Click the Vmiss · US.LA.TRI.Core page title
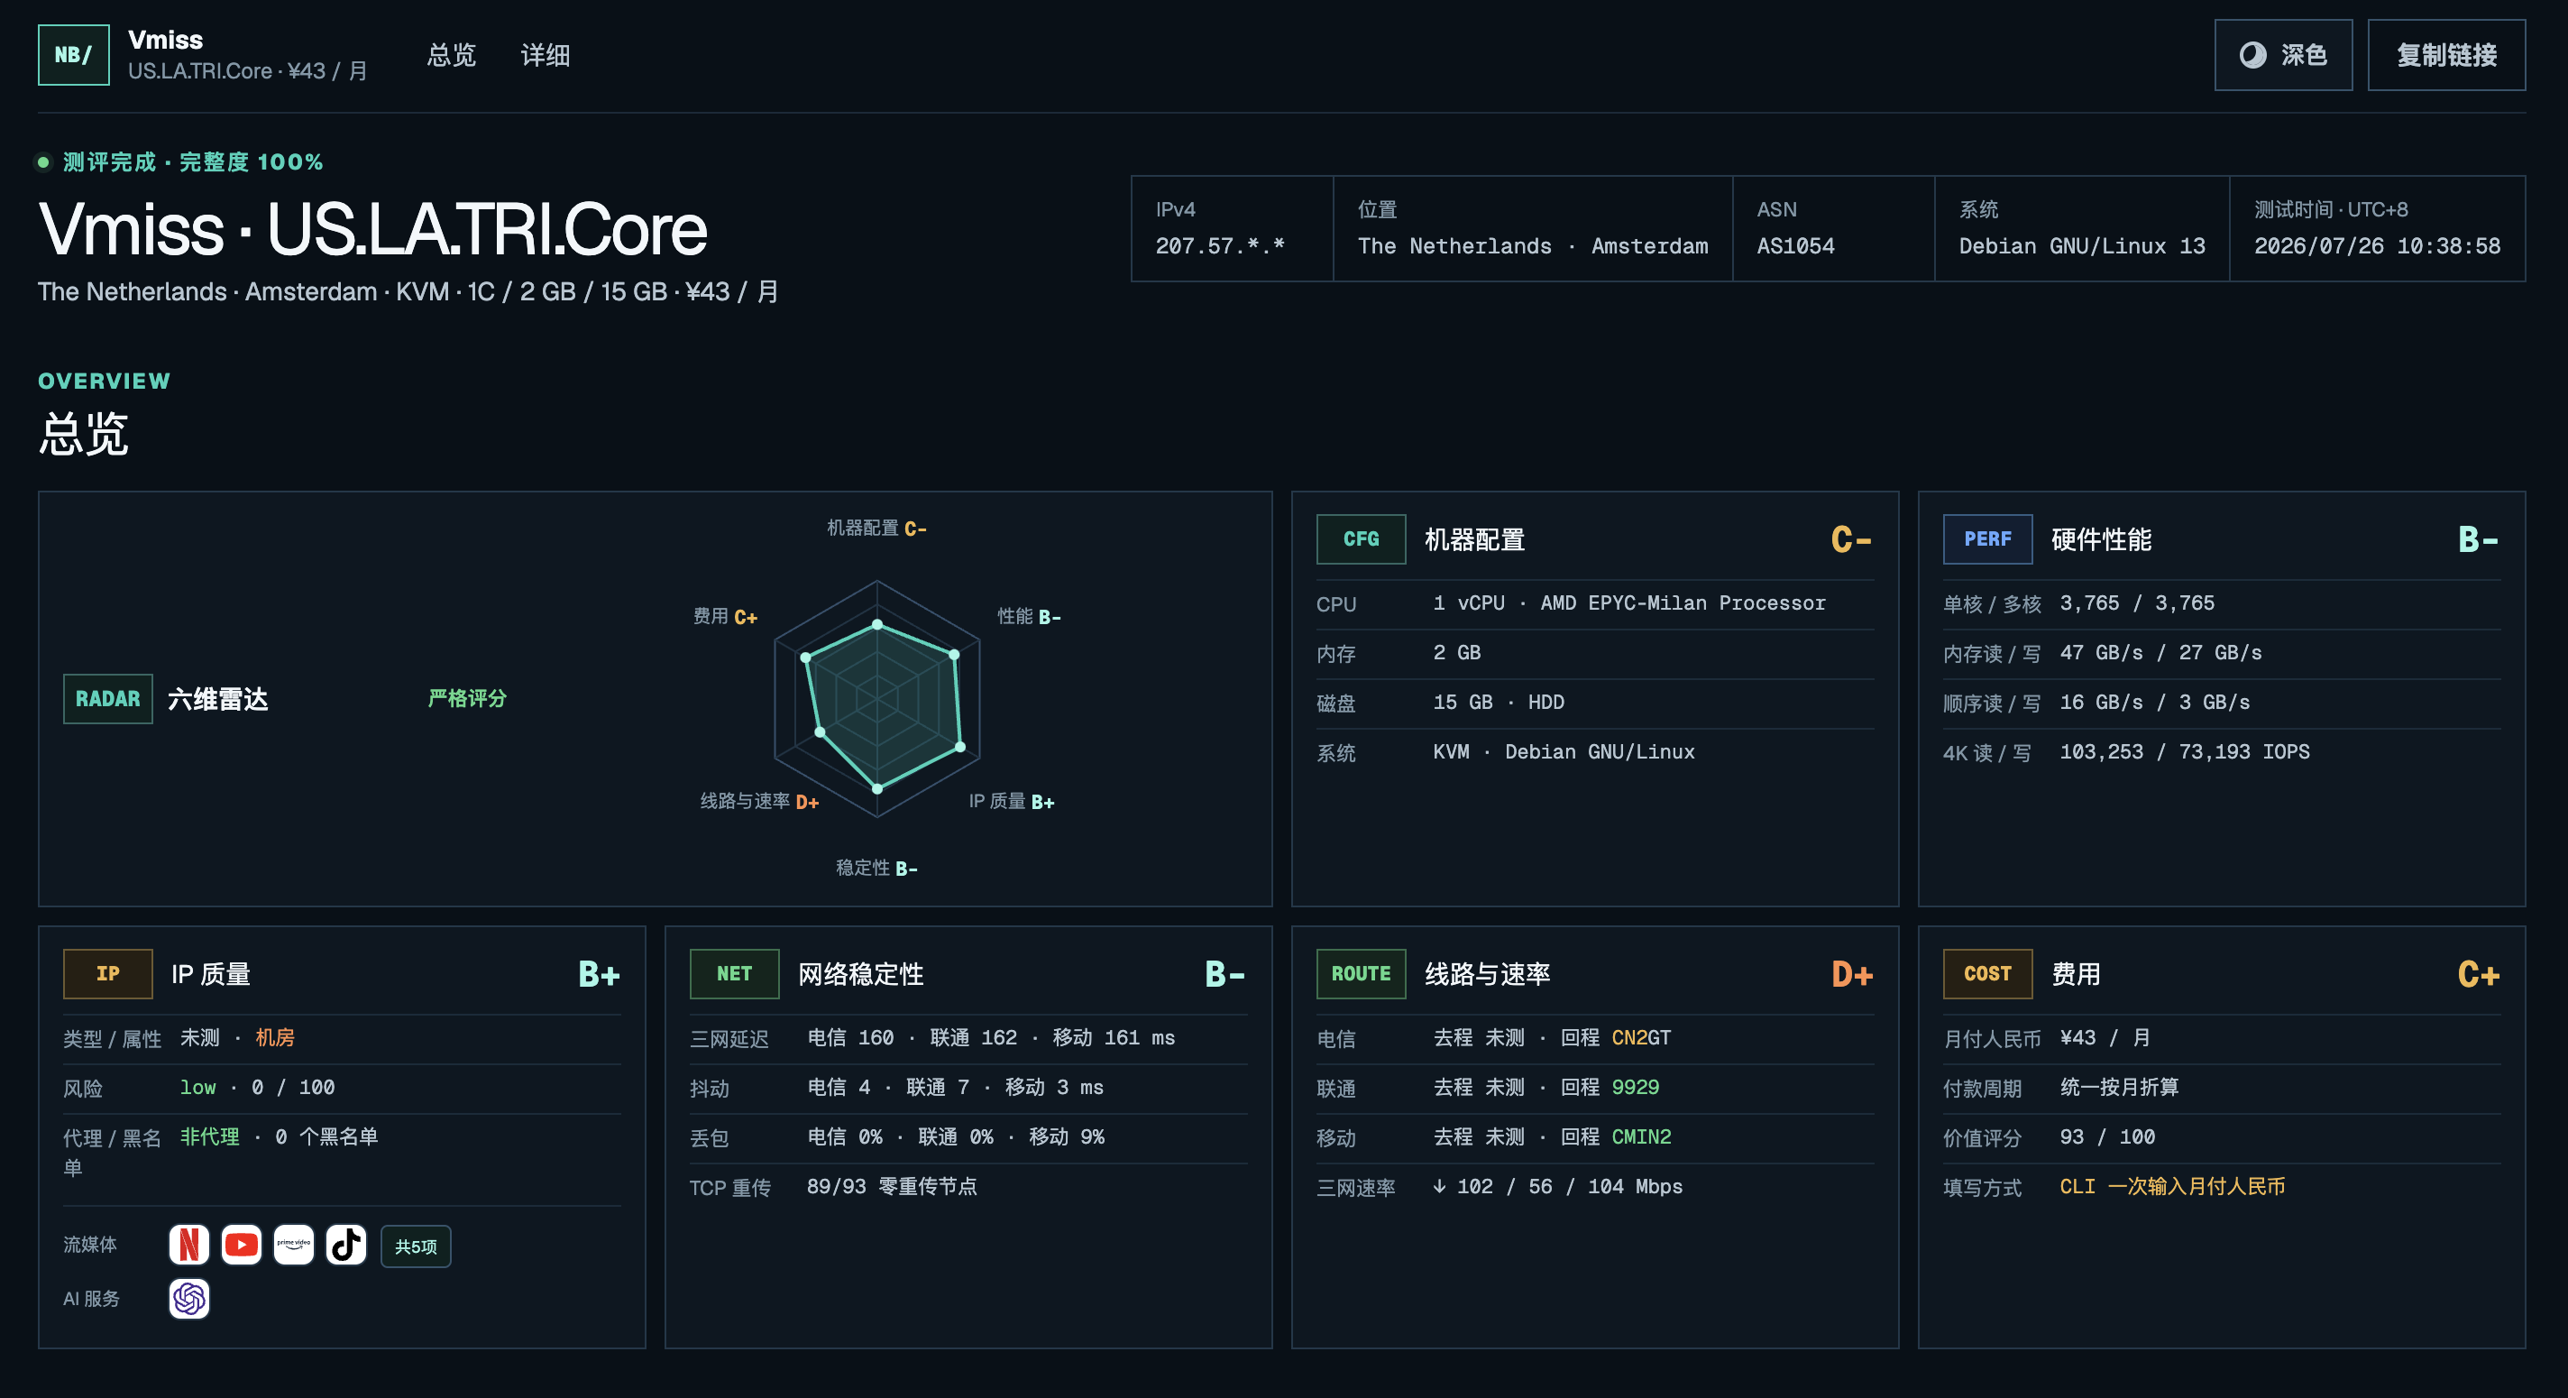 coord(371,229)
